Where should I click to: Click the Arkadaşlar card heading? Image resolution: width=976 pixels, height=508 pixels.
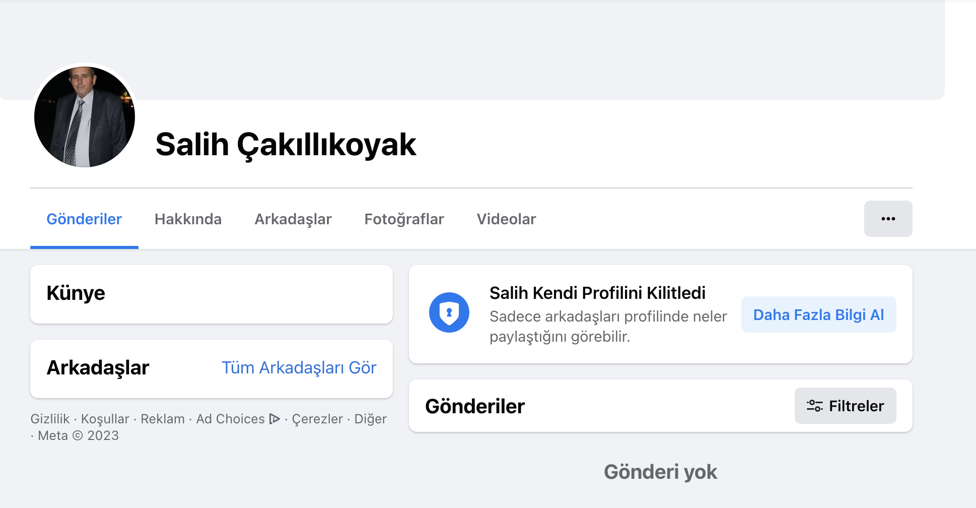98,368
